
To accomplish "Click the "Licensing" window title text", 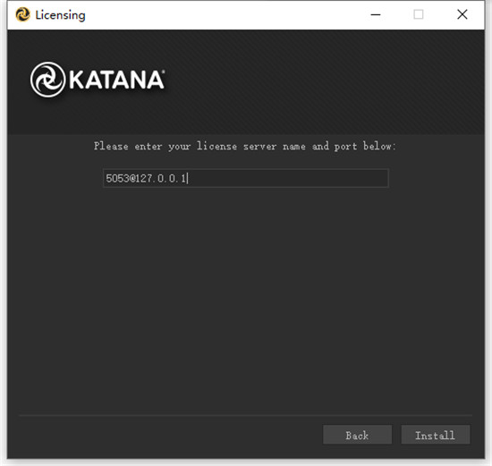I will pos(60,15).
